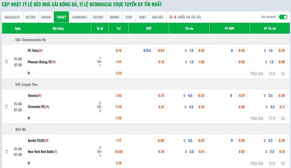291x168 pixels.
Task: Switch to the BET365 bookmaker tab
Action: (31, 17)
